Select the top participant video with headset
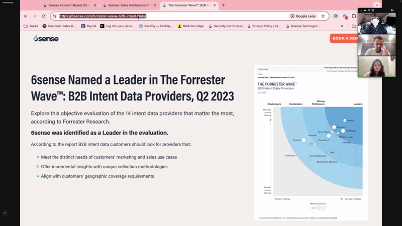Screen dimensions: 402x226 tap(376, 23)
